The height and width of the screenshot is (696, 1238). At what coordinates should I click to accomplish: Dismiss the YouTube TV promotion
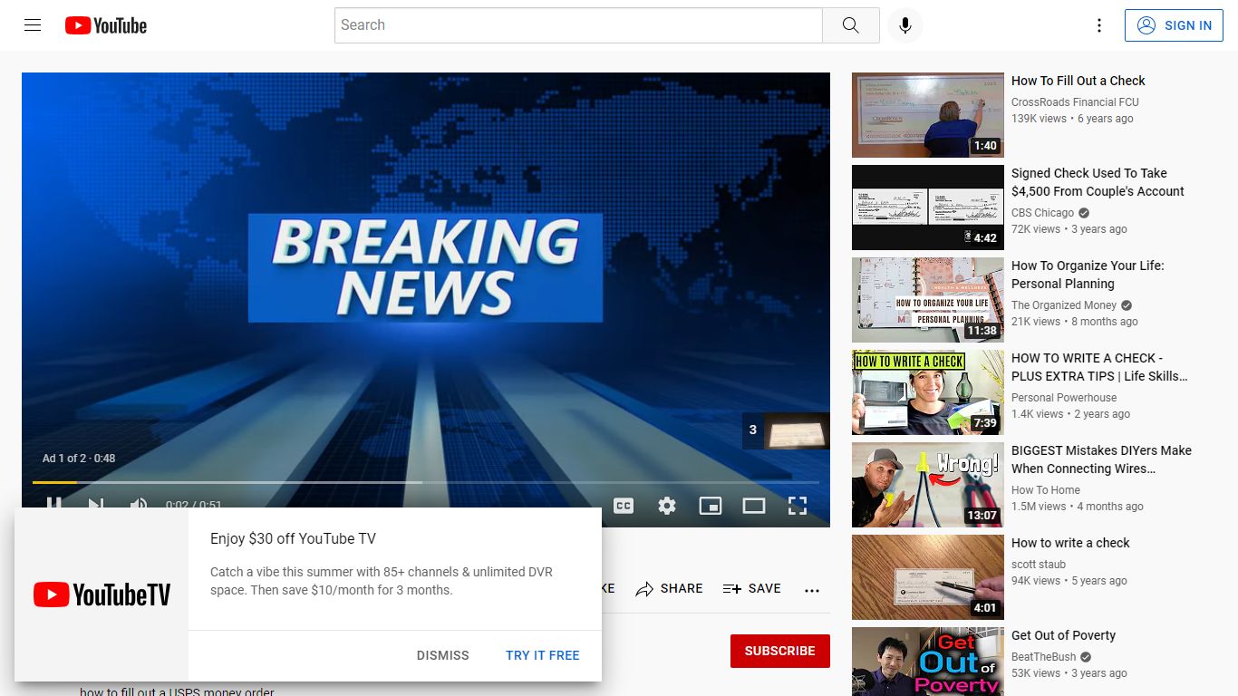(443, 655)
